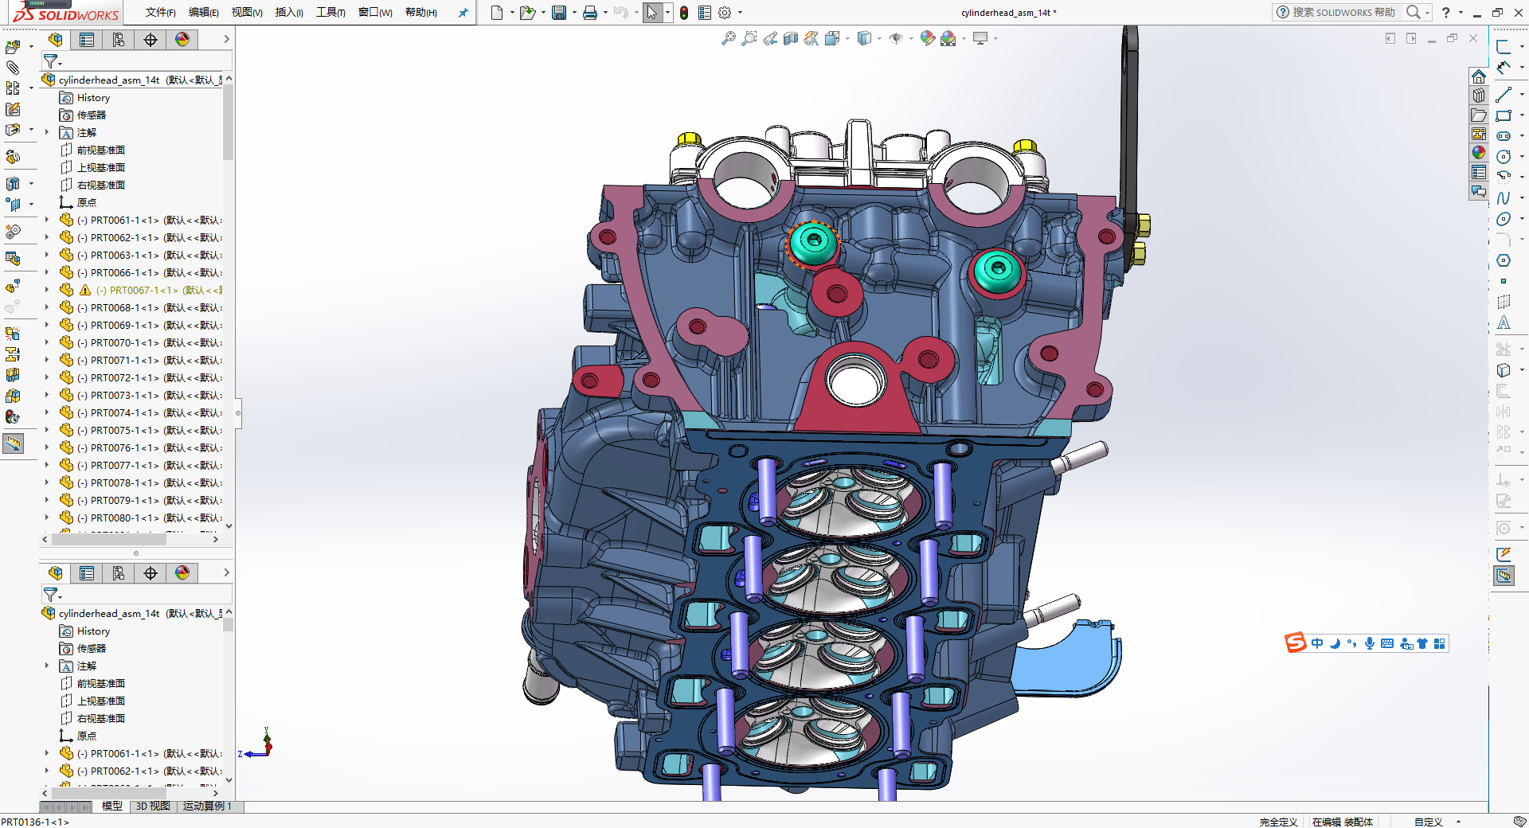Open the Appearances color ball in the task pane
This screenshot has height=828, width=1529.
click(1479, 153)
